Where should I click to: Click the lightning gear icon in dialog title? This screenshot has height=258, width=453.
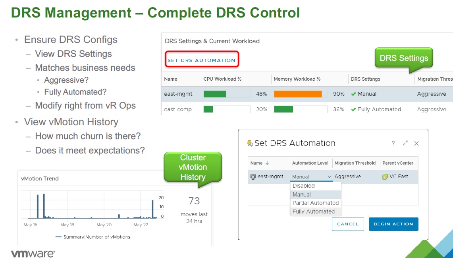250,144
